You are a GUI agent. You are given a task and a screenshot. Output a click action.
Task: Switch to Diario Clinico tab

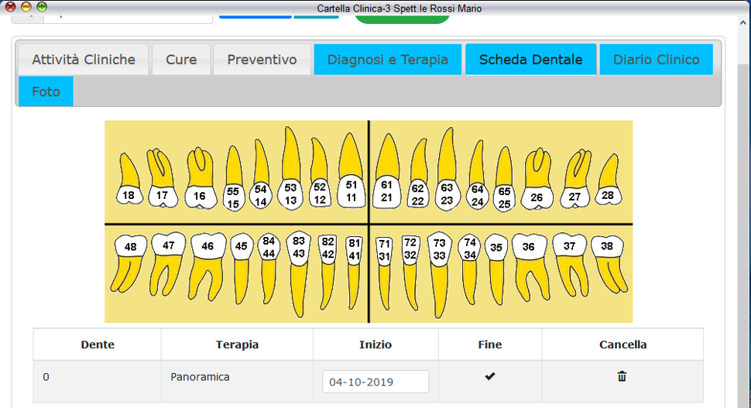(x=656, y=60)
